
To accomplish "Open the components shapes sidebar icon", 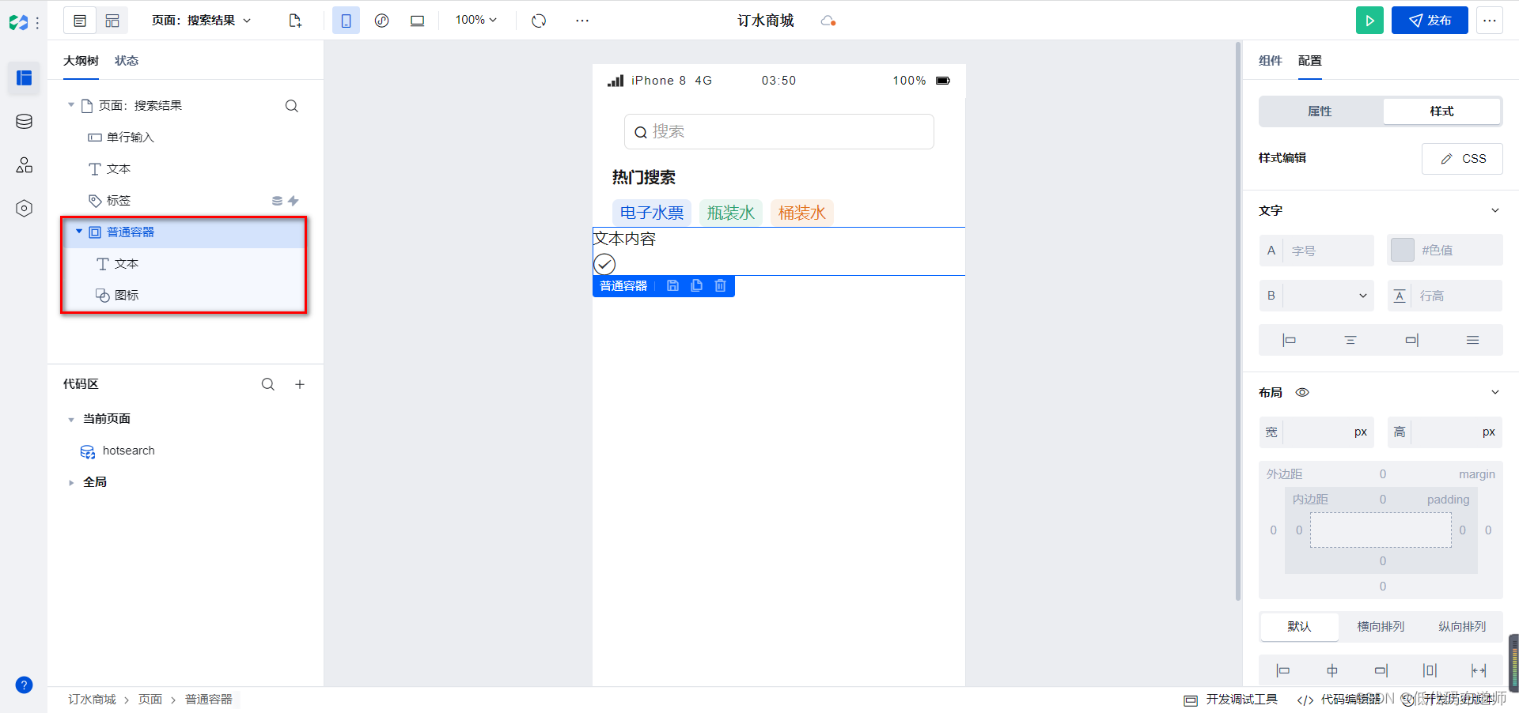I will (x=24, y=164).
